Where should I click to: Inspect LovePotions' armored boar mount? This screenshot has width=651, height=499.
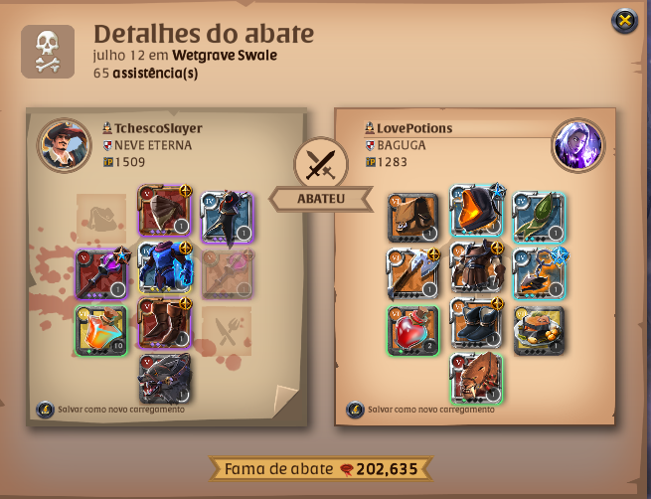476,379
